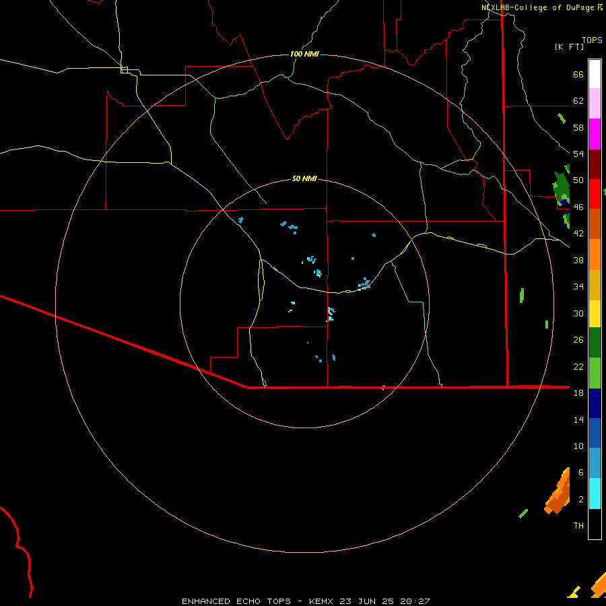Screen dimensions: 606x606
Task: Click the '14' legend value
Action: pyautogui.click(x=578, y=419)
